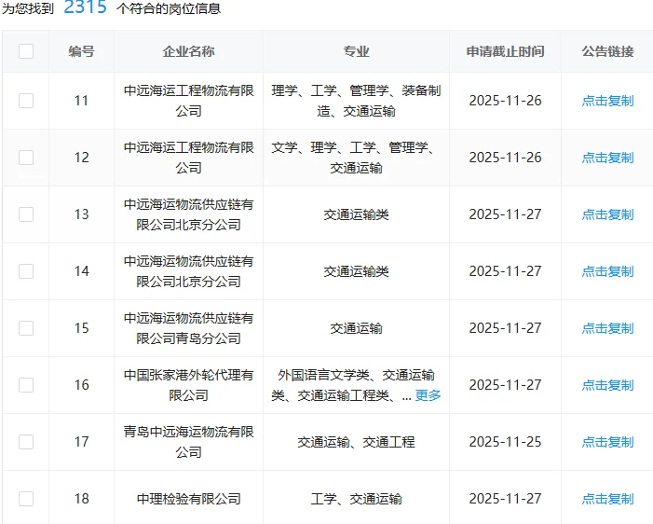This screenshot has width=653, height=524.
Task: Copy link for 中理检验有限公司 row
Action: click(607, 499)
